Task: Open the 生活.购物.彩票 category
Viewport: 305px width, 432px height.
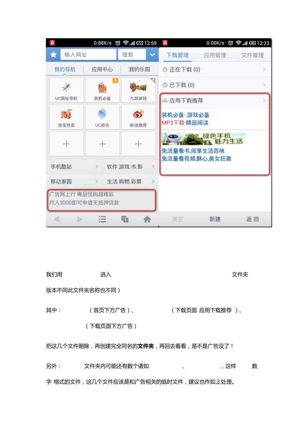Action: (x=130, y=181)
